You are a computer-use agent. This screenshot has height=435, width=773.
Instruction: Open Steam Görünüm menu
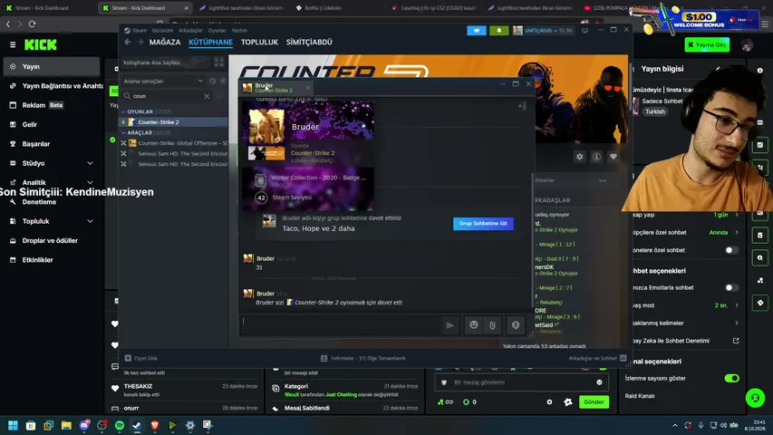162,31
